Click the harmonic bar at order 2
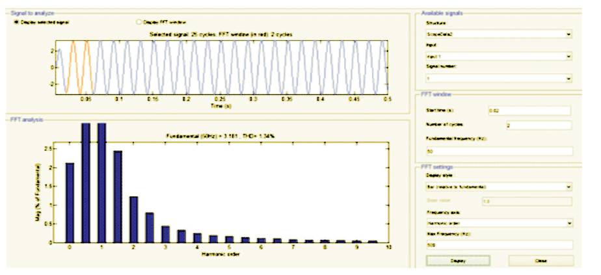The image size is (601, 275). [x=133, y=220]
